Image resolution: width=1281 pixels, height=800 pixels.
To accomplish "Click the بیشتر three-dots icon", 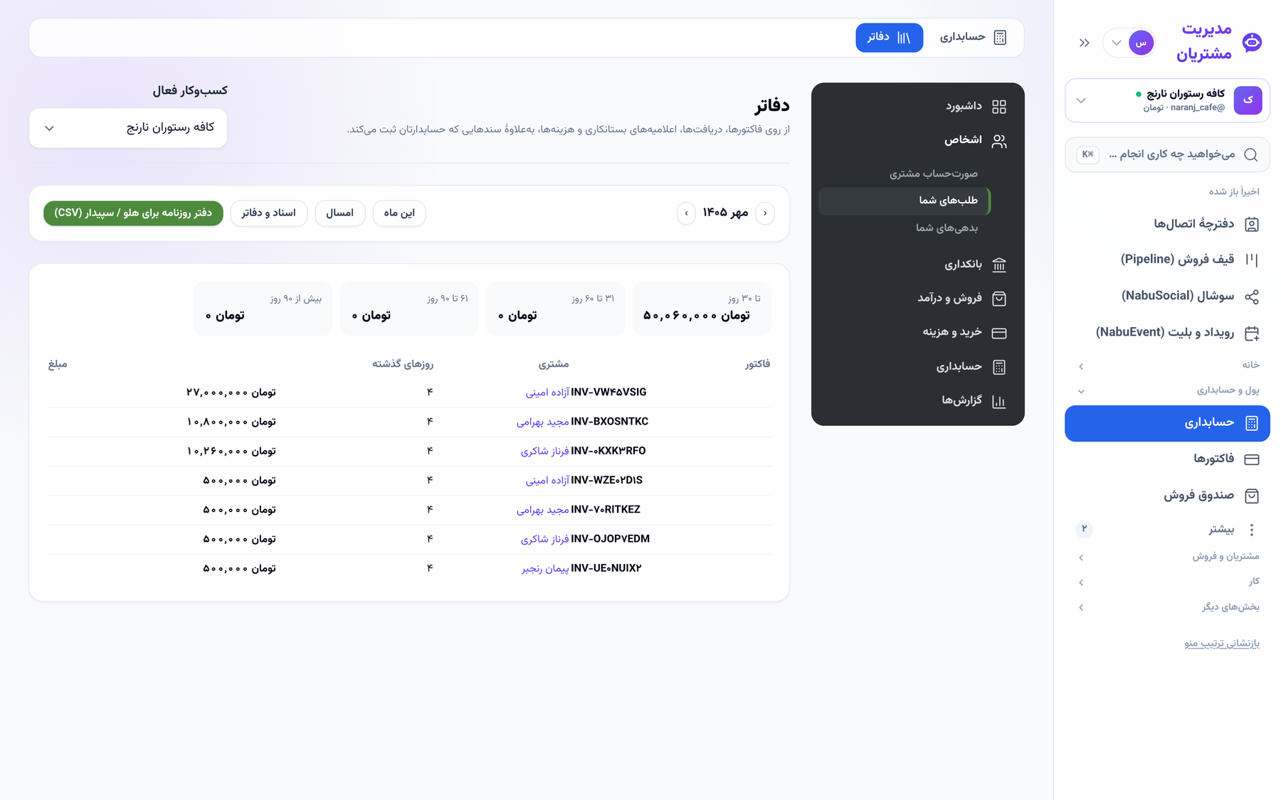I will click(1252, 529).
